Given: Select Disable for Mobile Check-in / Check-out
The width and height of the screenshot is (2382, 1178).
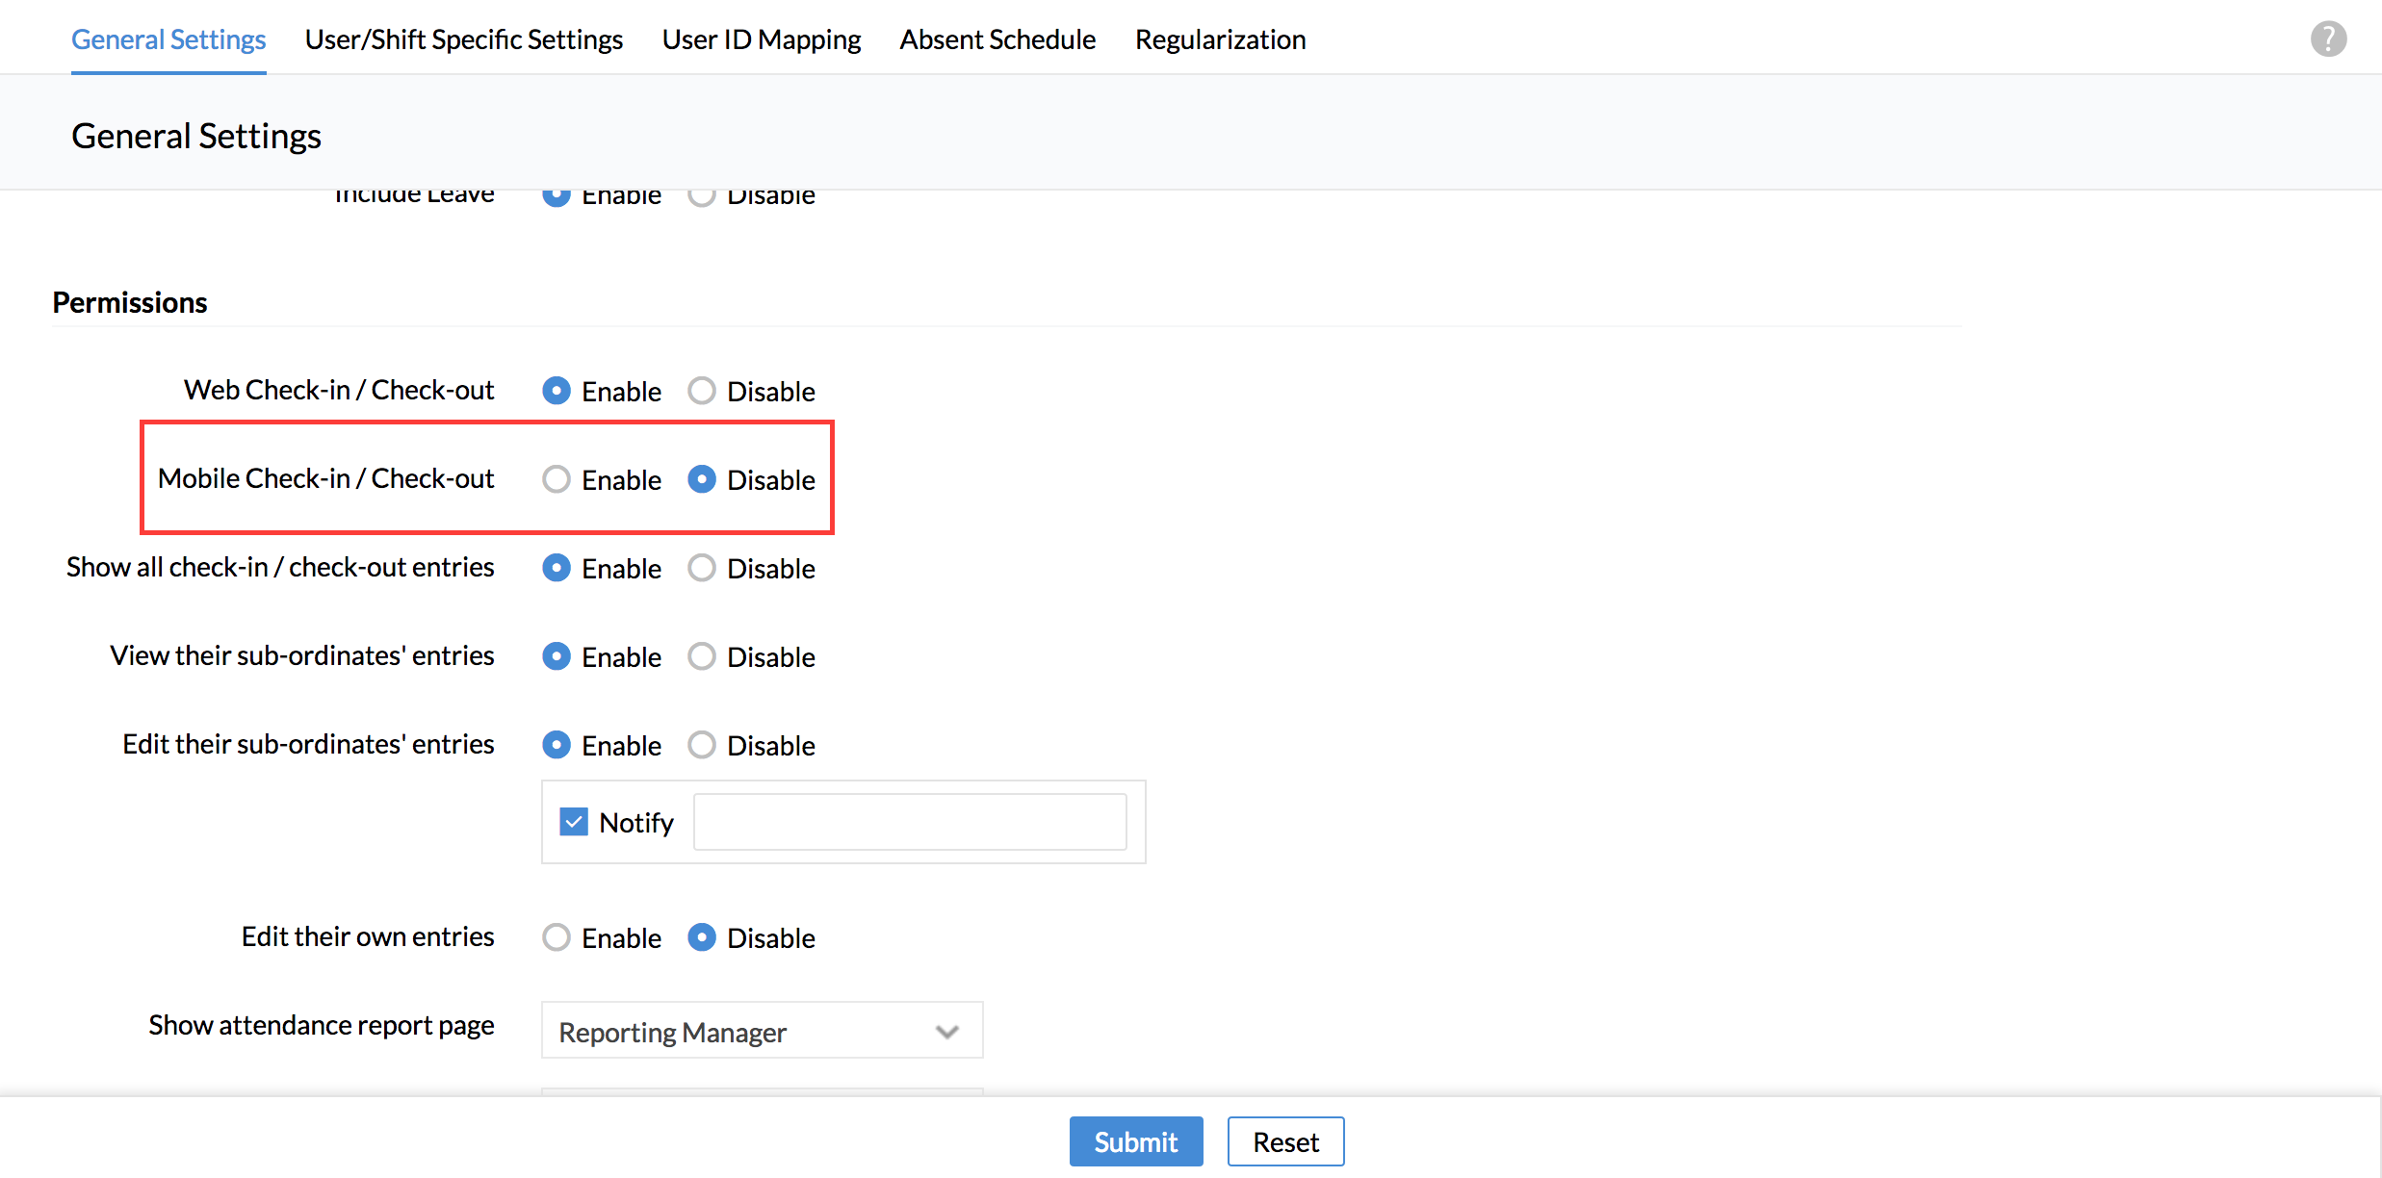Looking at the screenshot, I should point(702,479).
